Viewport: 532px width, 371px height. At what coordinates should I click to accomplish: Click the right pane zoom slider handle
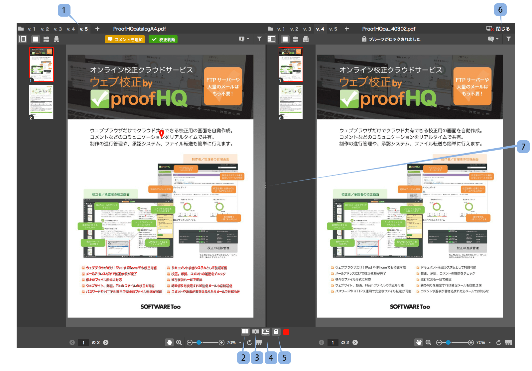(448, 342)
